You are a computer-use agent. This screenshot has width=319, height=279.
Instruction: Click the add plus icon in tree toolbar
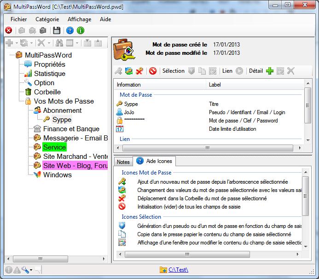9,43
